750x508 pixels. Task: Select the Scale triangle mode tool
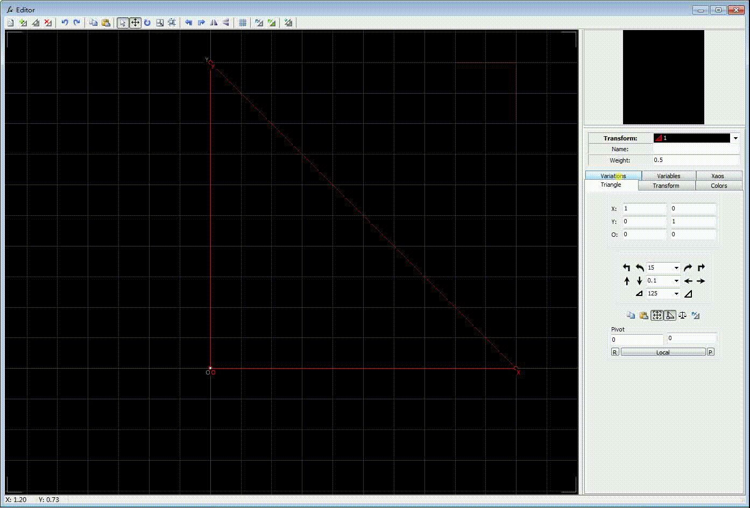pyautogui.click(x=160, y=23)
